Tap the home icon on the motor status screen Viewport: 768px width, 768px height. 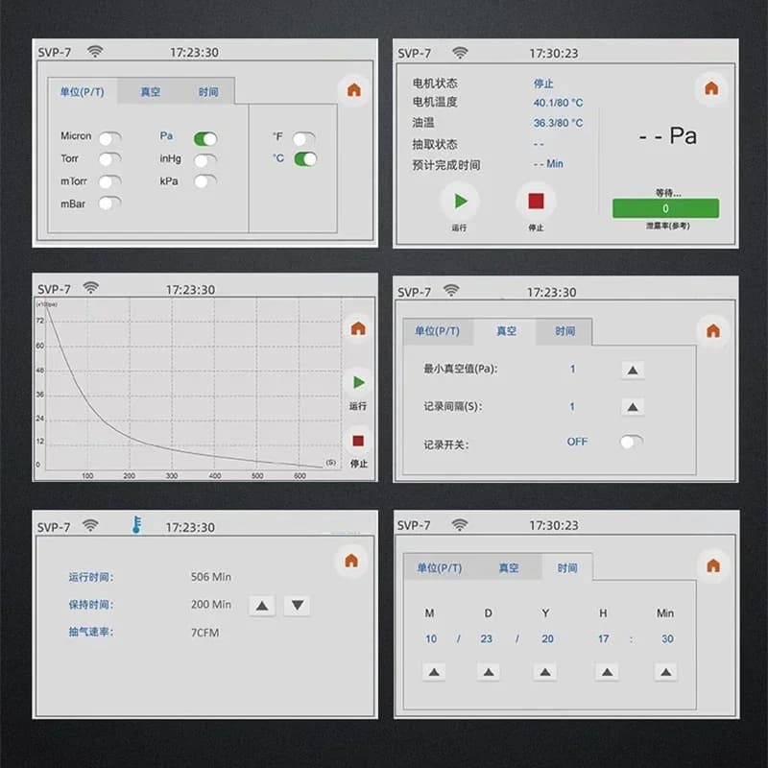711,88
